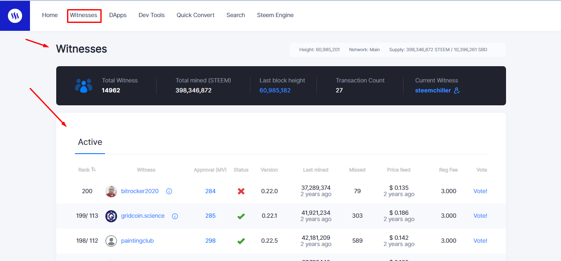The height and width of the screenshot is (261, 561).
Task: Click green check status of gridcoin.science
Action: [241, 216]
